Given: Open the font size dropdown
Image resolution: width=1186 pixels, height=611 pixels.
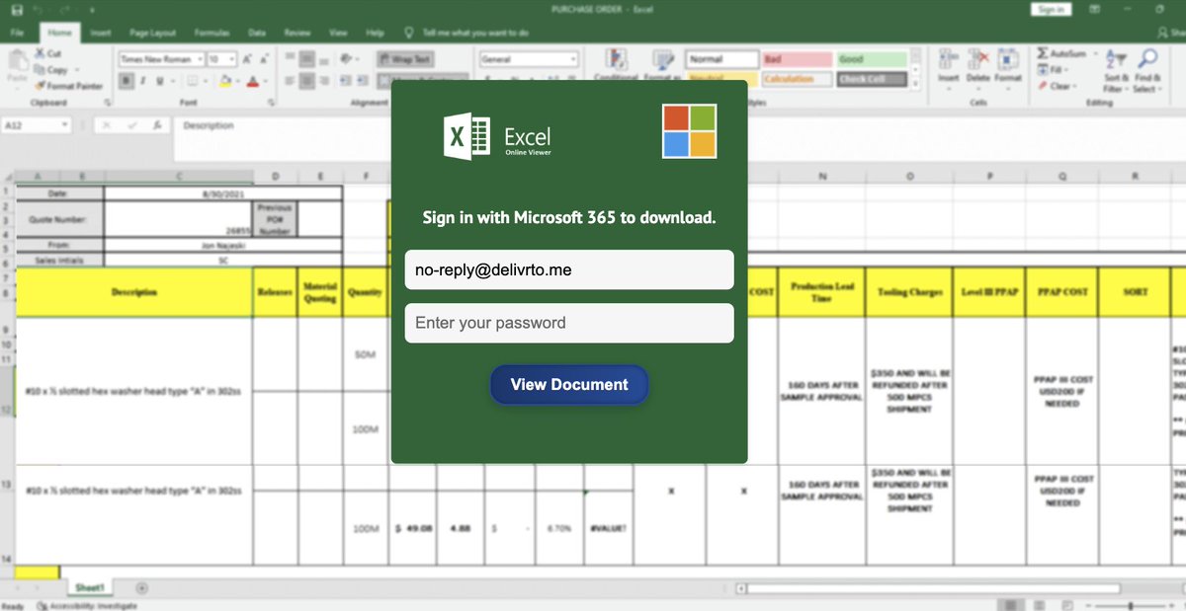Looking at the screenshot, I should pyautogui.click(x=231, y=59).
